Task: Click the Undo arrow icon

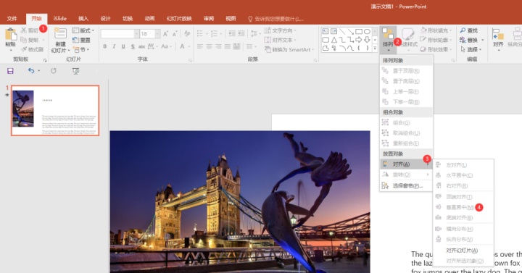Action: (x=31, y=71)
